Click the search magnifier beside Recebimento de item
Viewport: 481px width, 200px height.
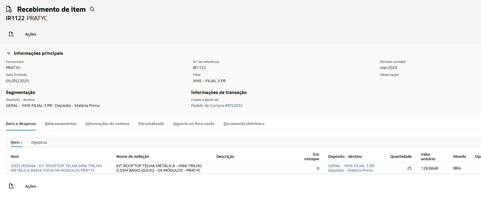tap(92, 9)
